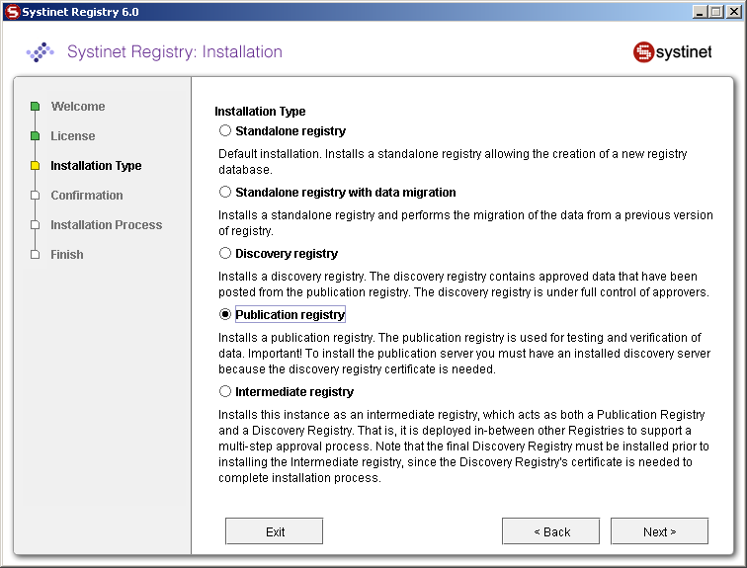The image size is (747, 568).
Task: Click the empty Finish step marker
Action: [x=35, y=255]
